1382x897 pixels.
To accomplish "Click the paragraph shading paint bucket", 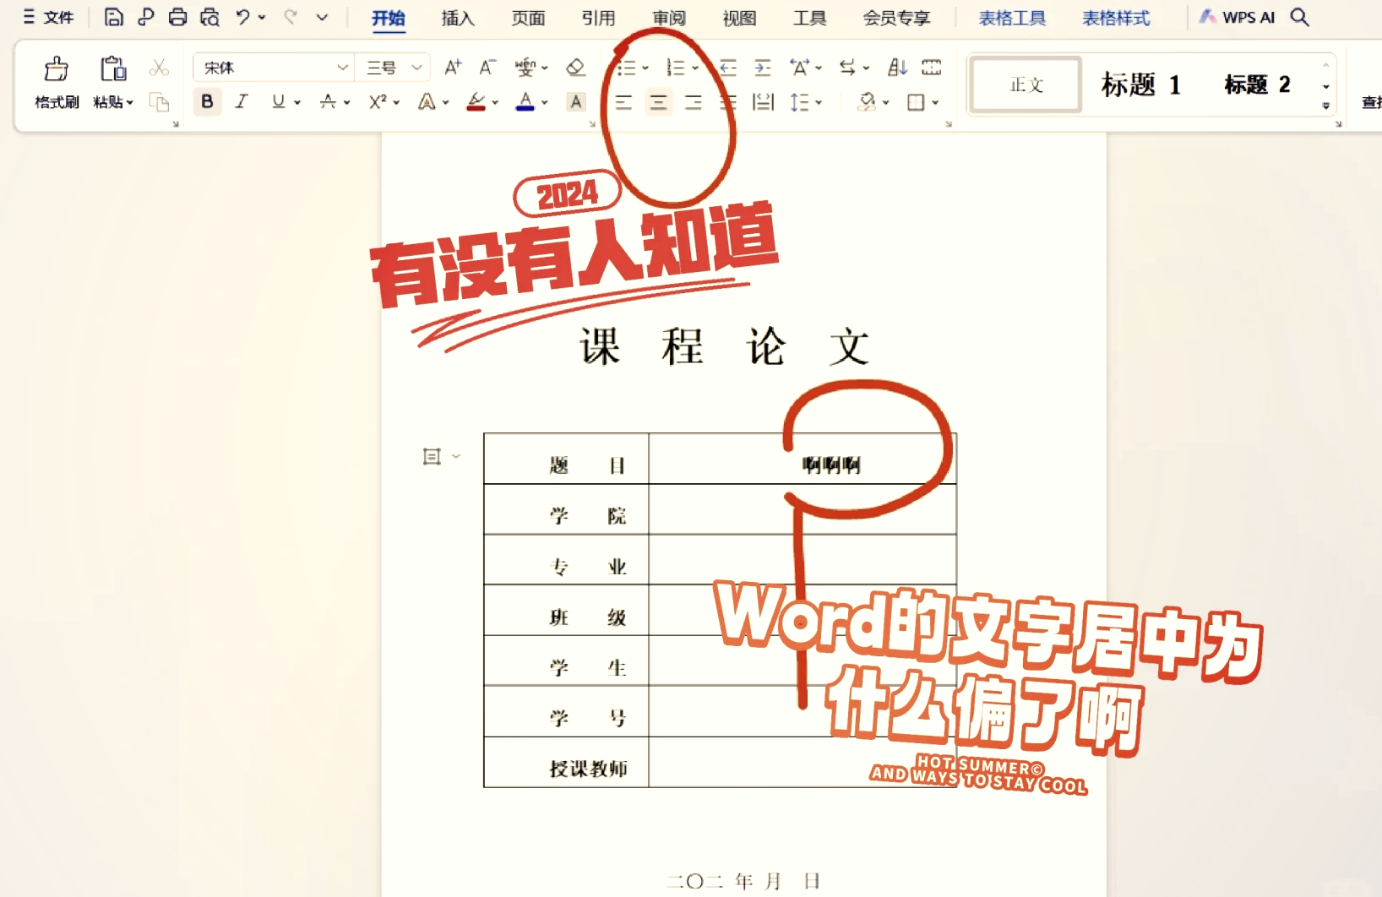I will (867, 102).
